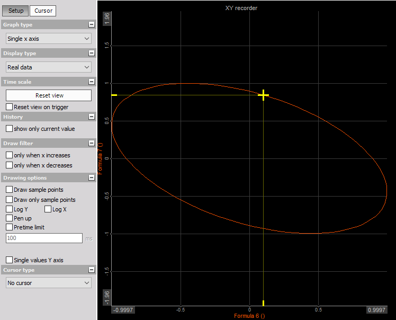Enable Log Y scaling
396x320 pixels.
[10, 209]
